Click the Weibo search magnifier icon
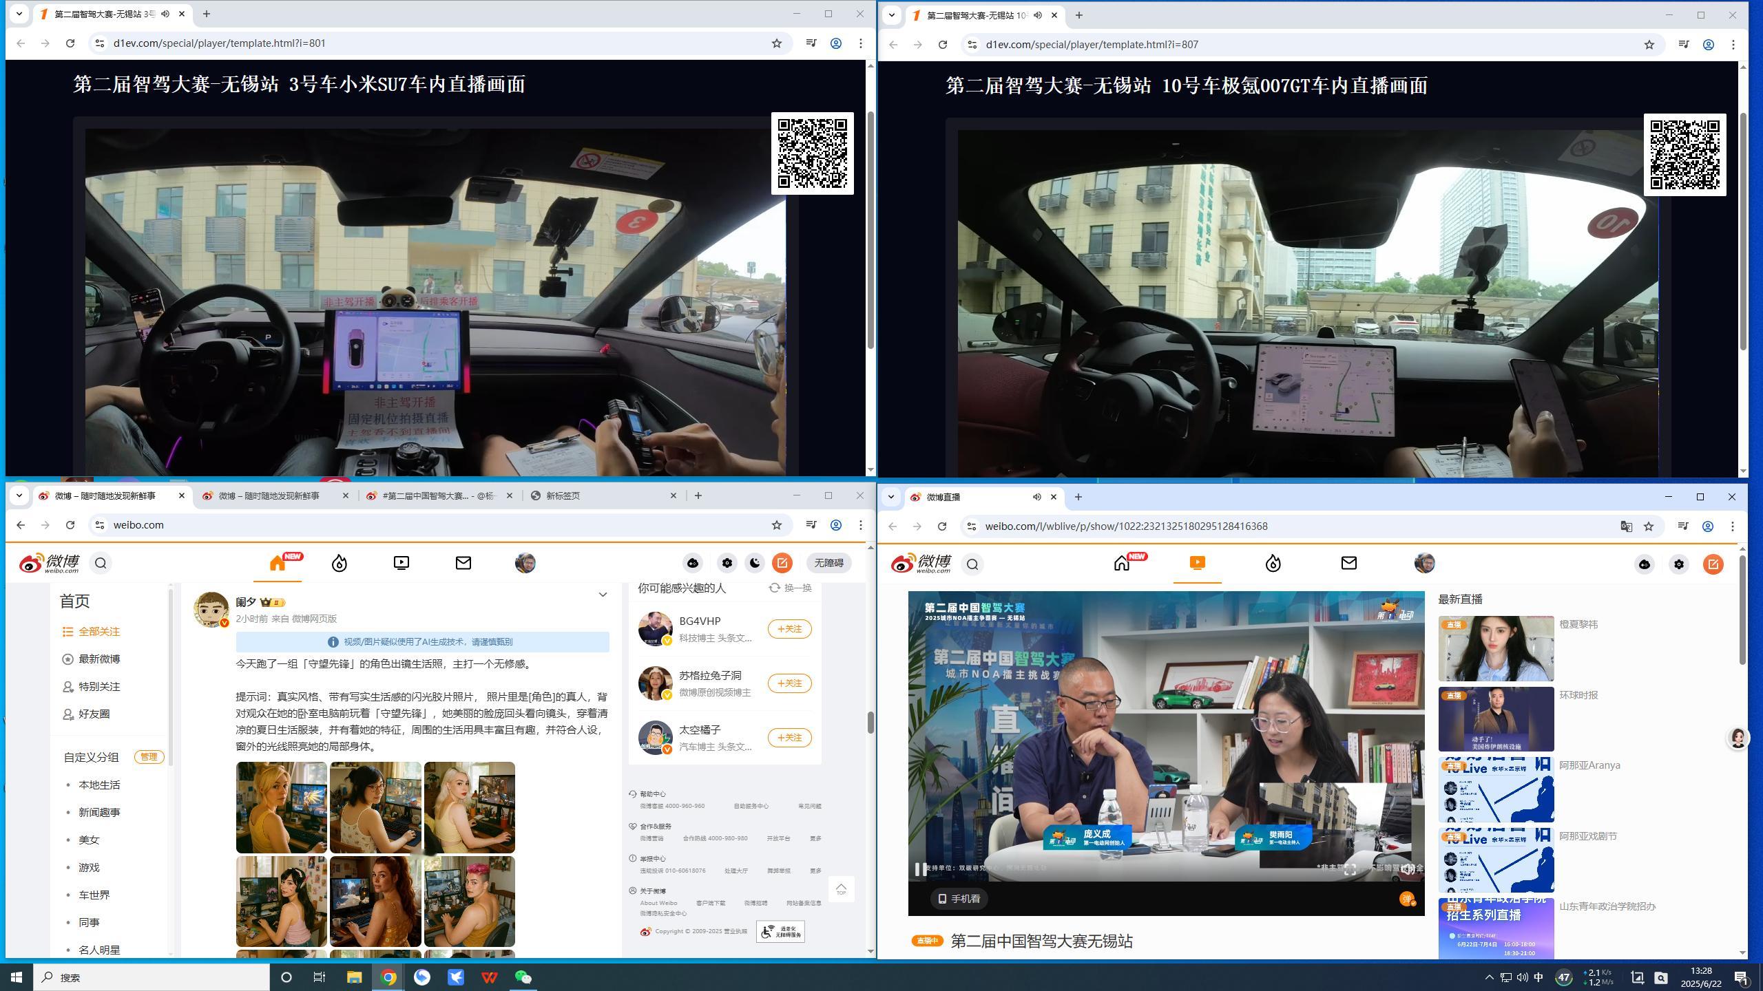 (x=101, y=564)
